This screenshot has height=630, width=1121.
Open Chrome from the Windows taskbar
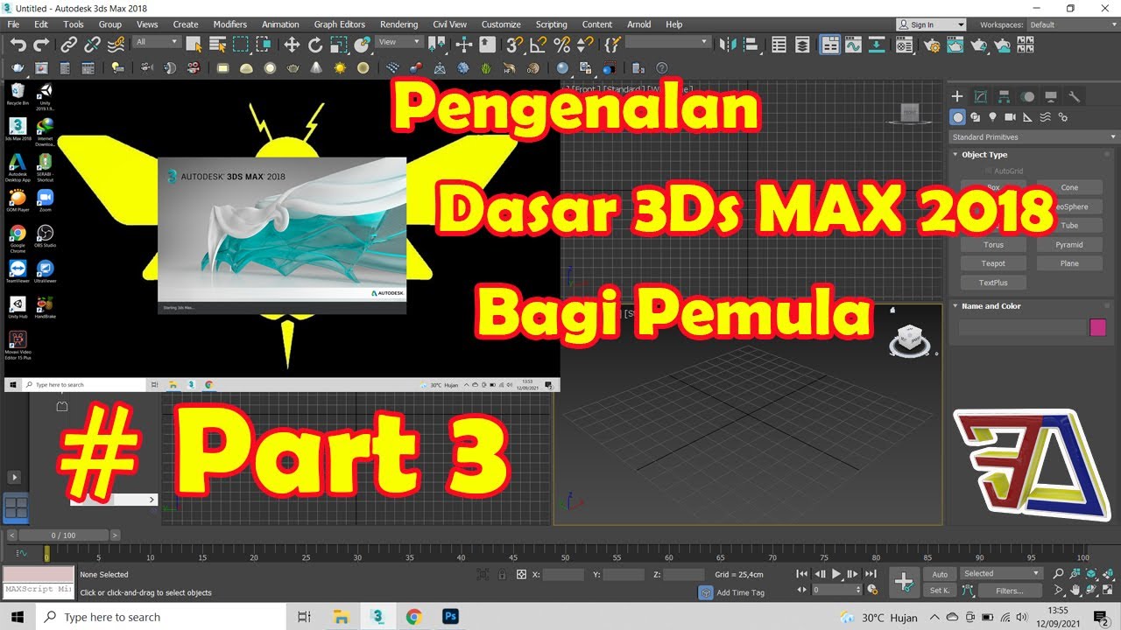tap(413, 617)
